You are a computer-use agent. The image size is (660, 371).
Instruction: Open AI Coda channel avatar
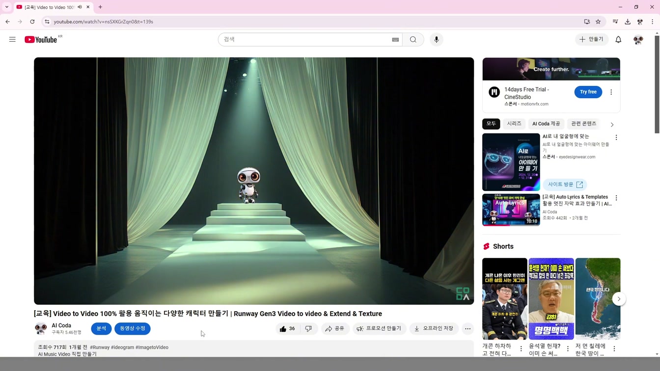pos(41,328)
